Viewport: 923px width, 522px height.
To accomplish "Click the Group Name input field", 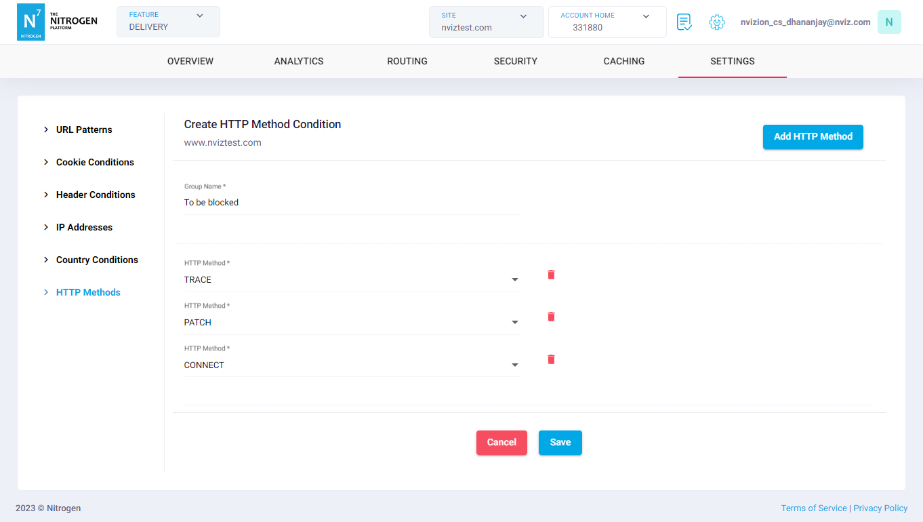I will 351,203.
